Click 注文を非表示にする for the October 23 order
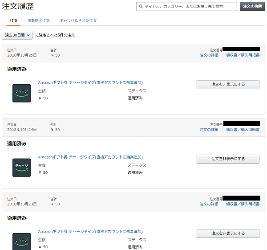 click(x=228, y=234)
